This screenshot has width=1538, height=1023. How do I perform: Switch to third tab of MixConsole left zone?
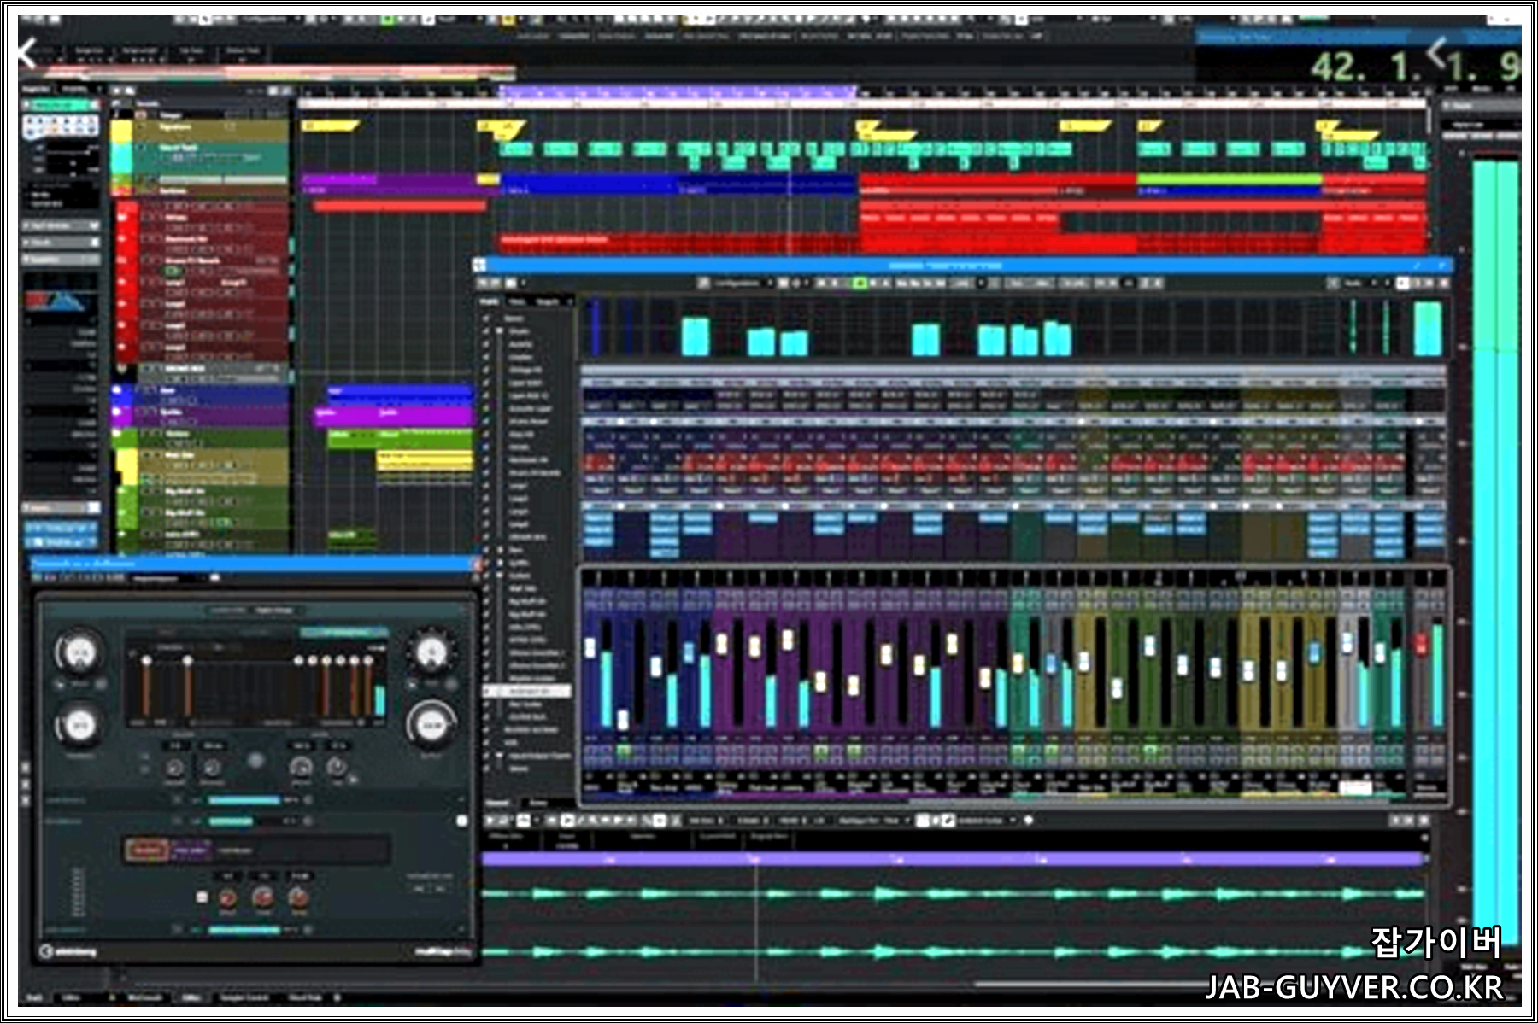click(547, 301)
